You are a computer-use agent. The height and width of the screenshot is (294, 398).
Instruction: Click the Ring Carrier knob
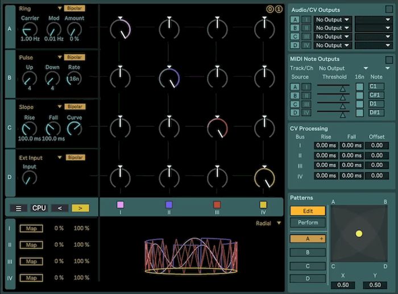[x=30, y=28]
